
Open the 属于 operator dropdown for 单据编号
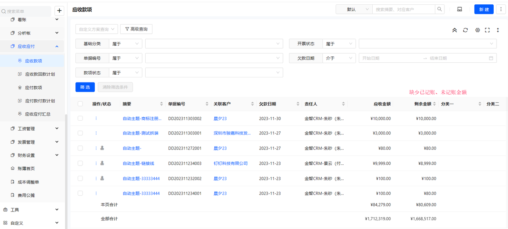pos(125,58)
